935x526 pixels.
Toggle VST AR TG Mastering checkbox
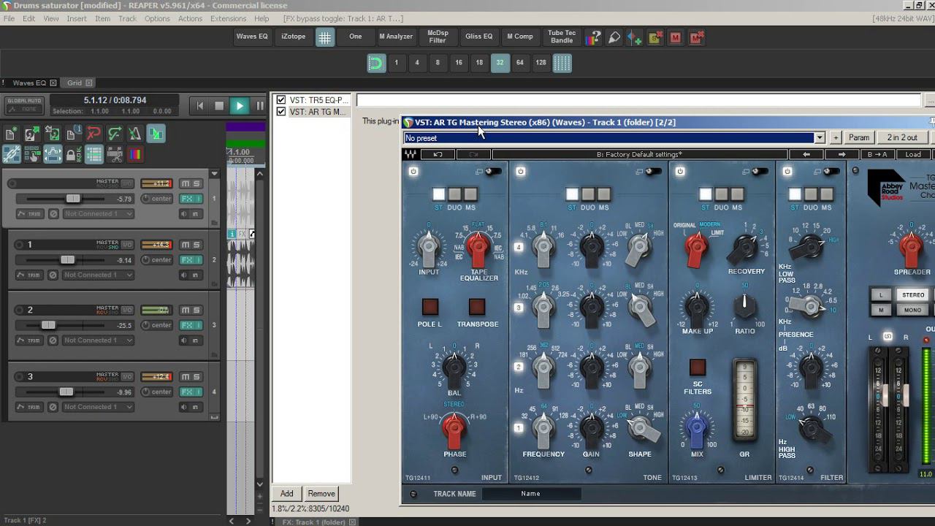(x=280, y=112)
